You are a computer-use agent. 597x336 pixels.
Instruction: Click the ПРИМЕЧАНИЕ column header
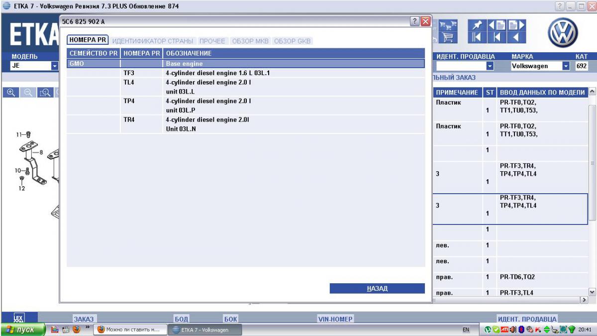pyautogui.click(x=457, y=93)
